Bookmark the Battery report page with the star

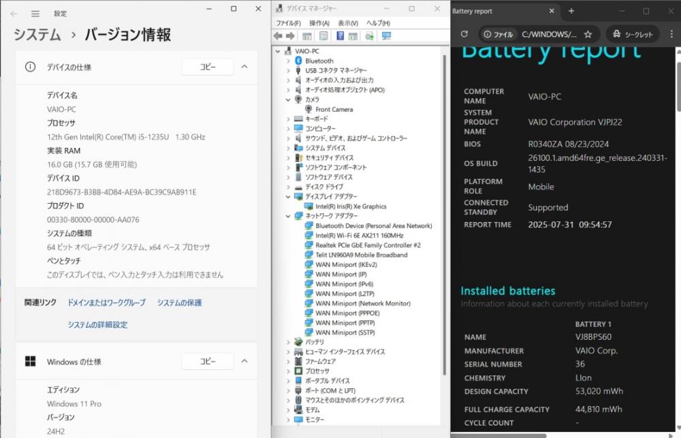click(x=588, y=34)
